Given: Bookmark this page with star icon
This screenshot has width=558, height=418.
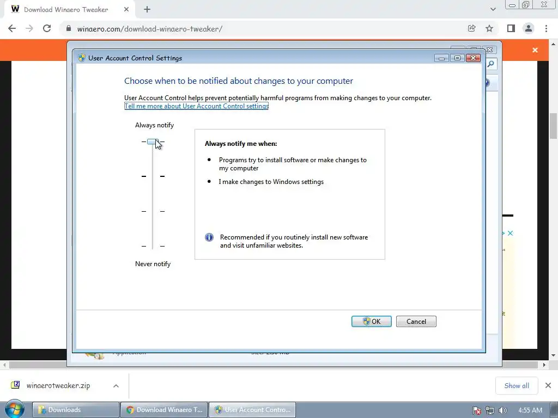Looking at the screenshot, I should pos(489,28).
